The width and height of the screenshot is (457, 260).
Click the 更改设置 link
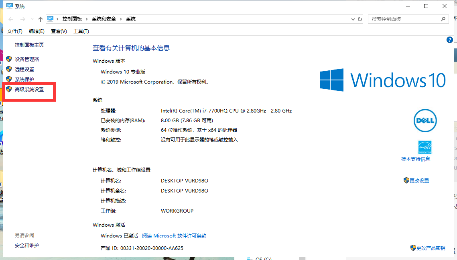[x=420, y=180]
